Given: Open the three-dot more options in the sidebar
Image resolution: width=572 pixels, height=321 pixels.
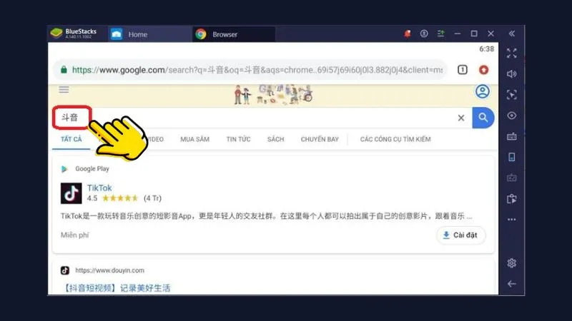Looking at the screenshot, I should coord(511,220).
